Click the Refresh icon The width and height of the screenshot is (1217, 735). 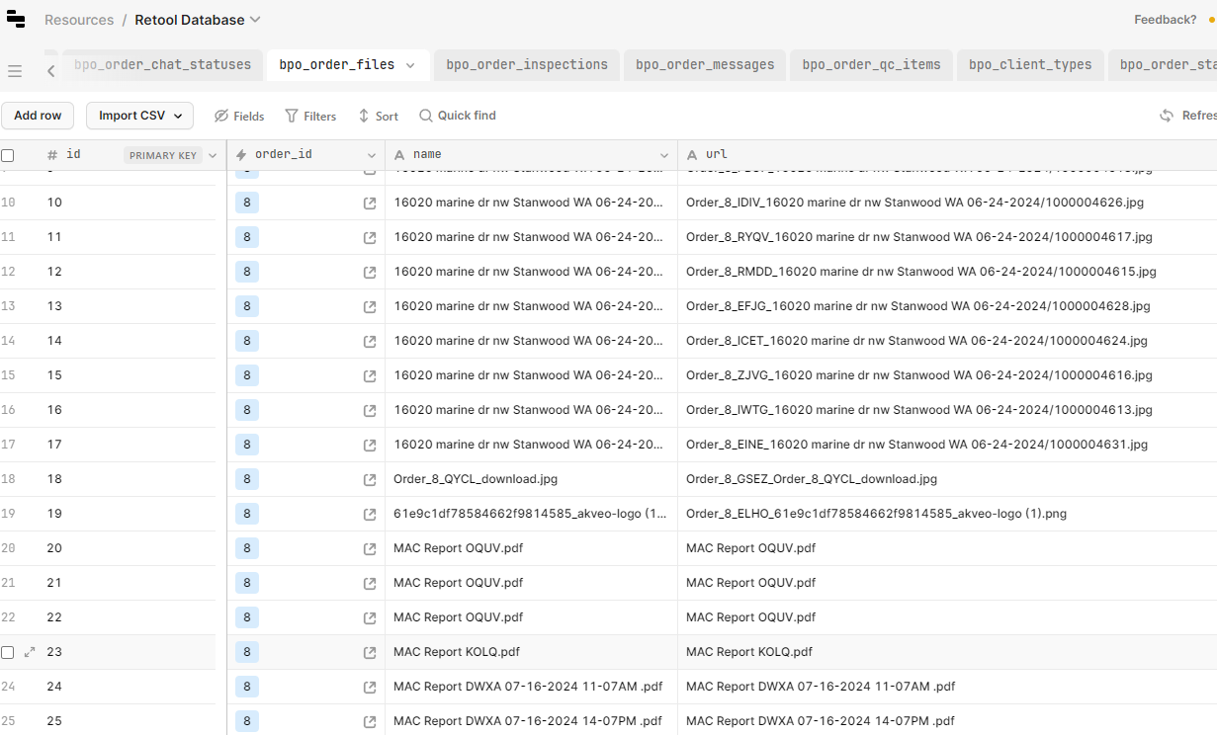(1167, 116)
